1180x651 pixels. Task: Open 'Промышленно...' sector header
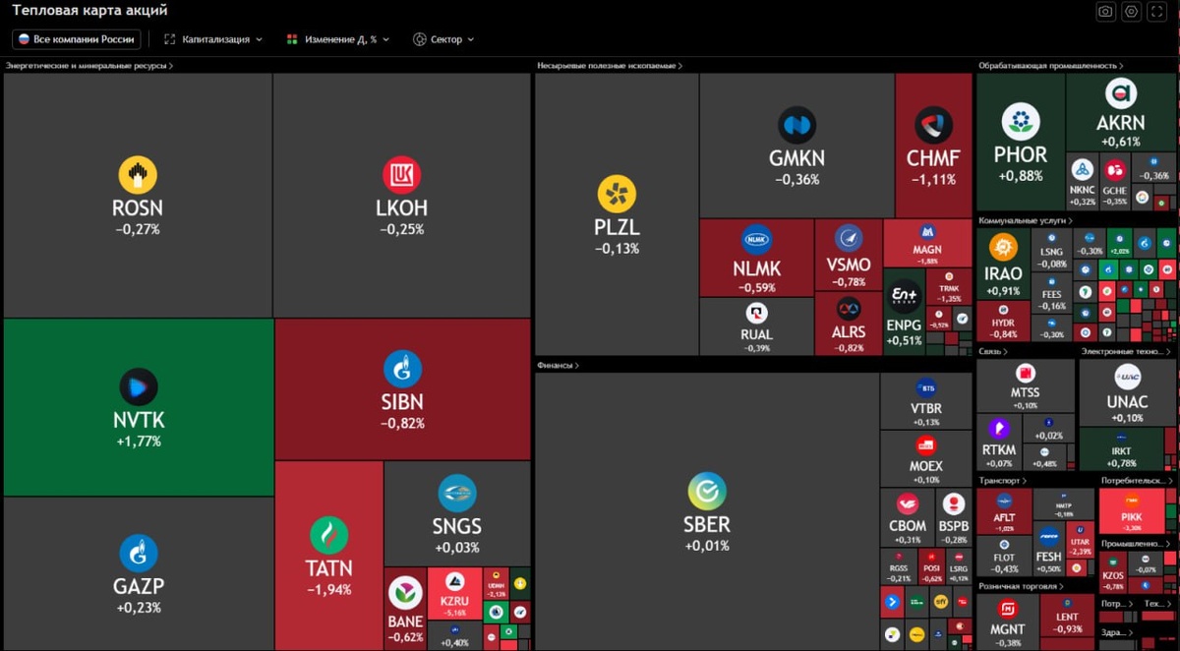(x=1138, y=543)
